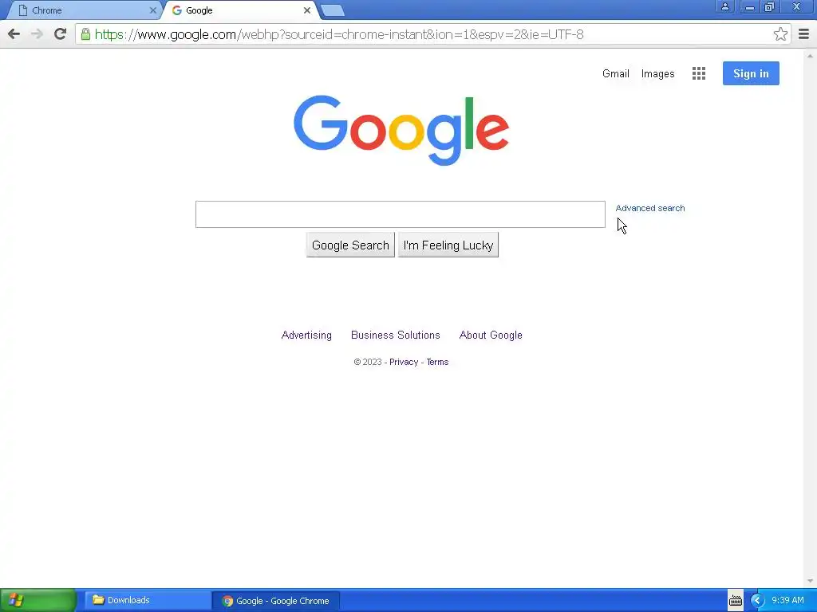Switch to Downloads folder in taskbar

[x=148, y=601]
